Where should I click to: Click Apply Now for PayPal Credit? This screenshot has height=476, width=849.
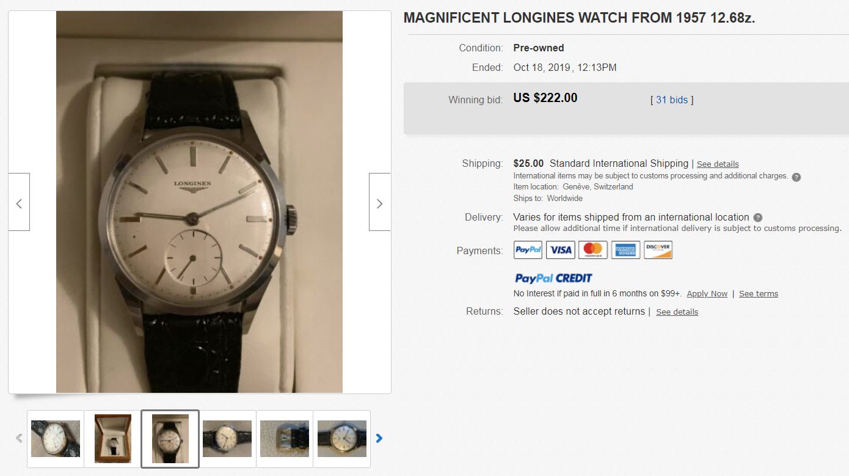click(707, 293)
